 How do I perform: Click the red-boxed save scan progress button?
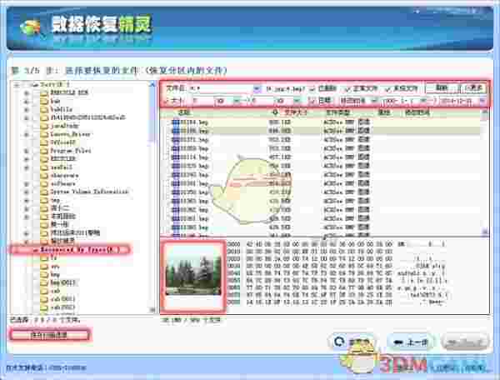click(50, 335)
